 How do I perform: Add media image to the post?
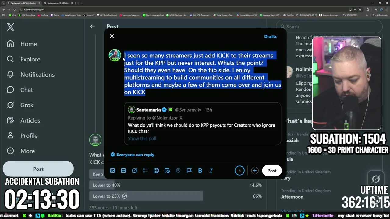coord(112,171)
